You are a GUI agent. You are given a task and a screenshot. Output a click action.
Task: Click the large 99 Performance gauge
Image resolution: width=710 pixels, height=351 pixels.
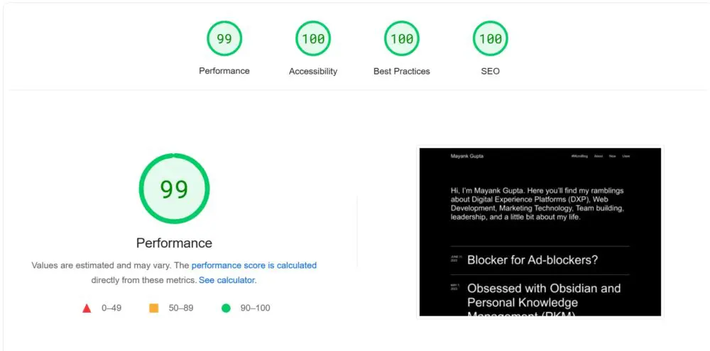(x=175, y=189)
